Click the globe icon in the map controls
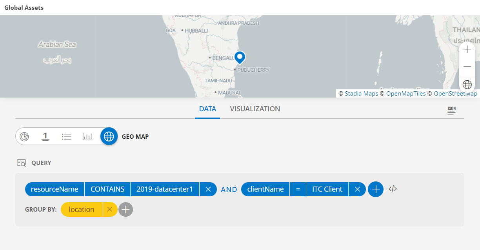The height and width of the screenshot is (250, 480). pos(467,84)
